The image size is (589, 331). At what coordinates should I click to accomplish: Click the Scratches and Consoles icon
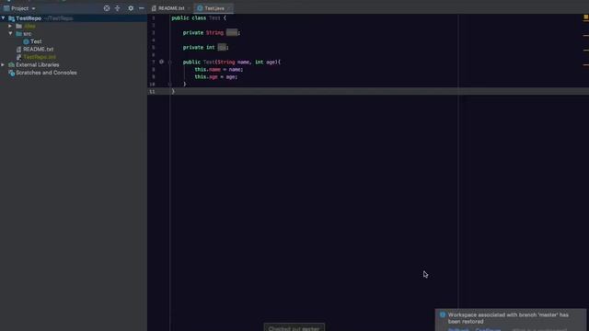tap(12, 73)
